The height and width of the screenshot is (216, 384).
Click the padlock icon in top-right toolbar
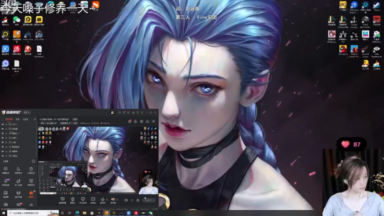tap(135, 121)
